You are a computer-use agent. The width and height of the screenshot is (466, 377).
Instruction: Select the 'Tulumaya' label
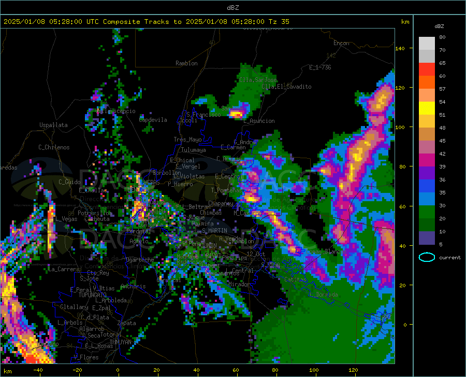(194, 150)
